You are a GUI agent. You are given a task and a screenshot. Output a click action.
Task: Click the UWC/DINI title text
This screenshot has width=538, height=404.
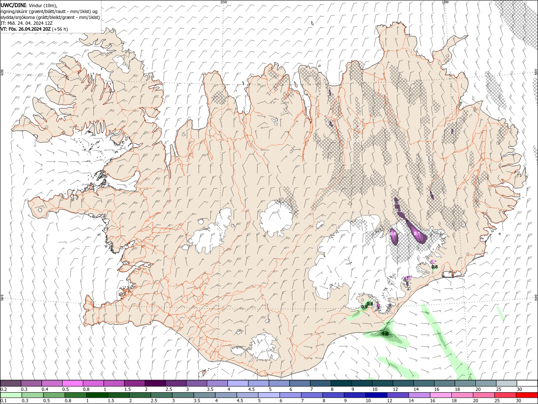click(13, 5)
